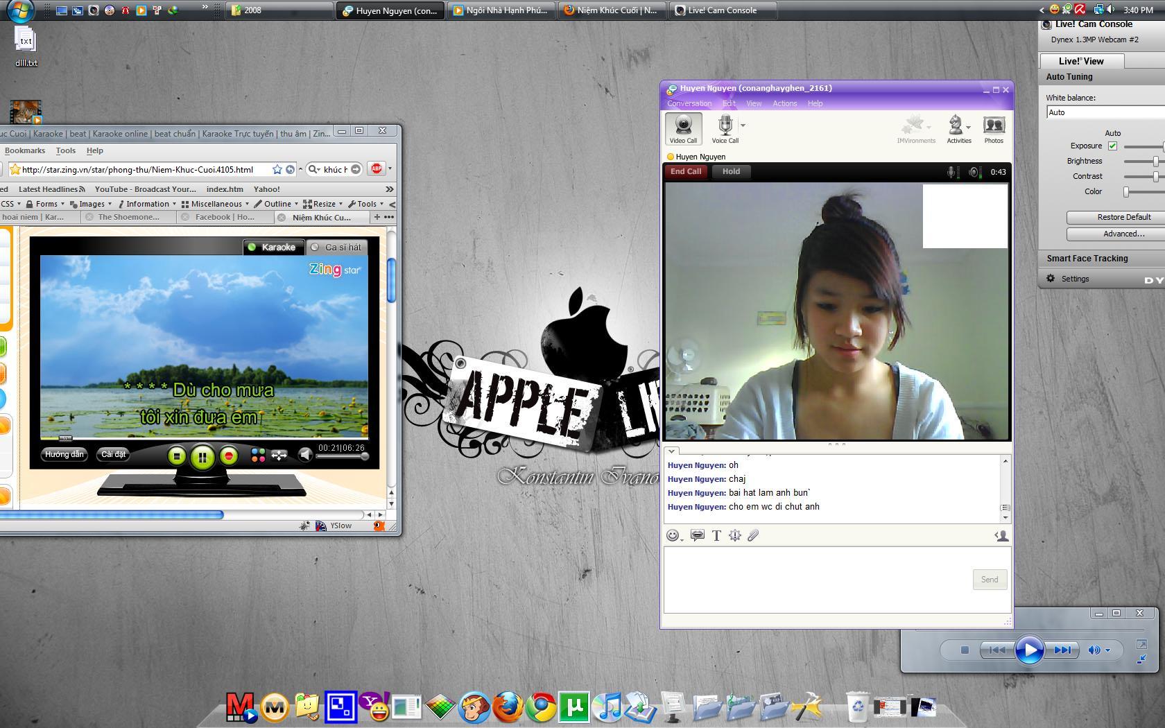Click the Hướng dẫn button
Screen dimensions: 1165x728
coord(64,455)
